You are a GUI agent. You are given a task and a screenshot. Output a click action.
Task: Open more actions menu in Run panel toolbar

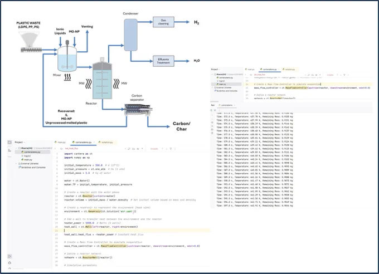tap(219, 110)
